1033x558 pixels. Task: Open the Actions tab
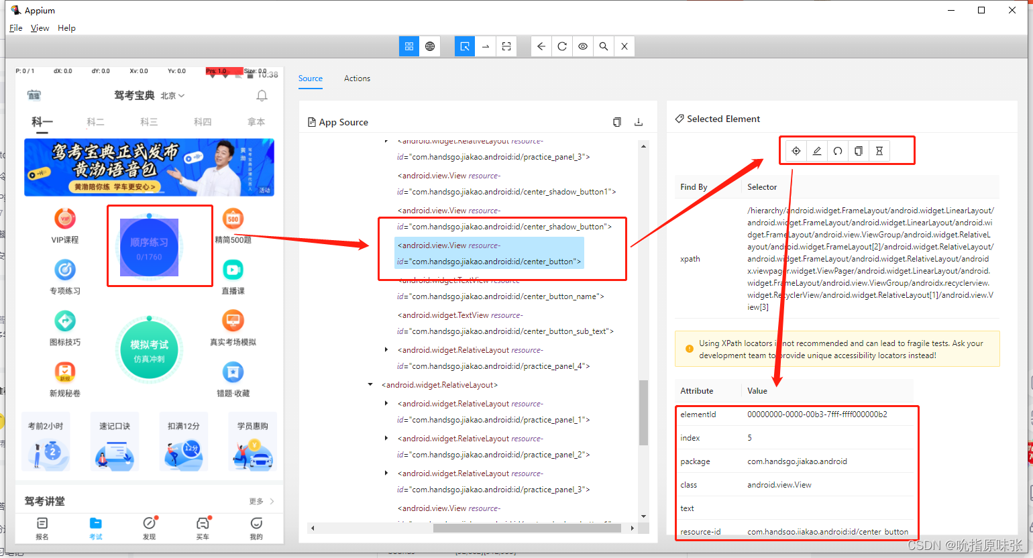click(357, 78)
